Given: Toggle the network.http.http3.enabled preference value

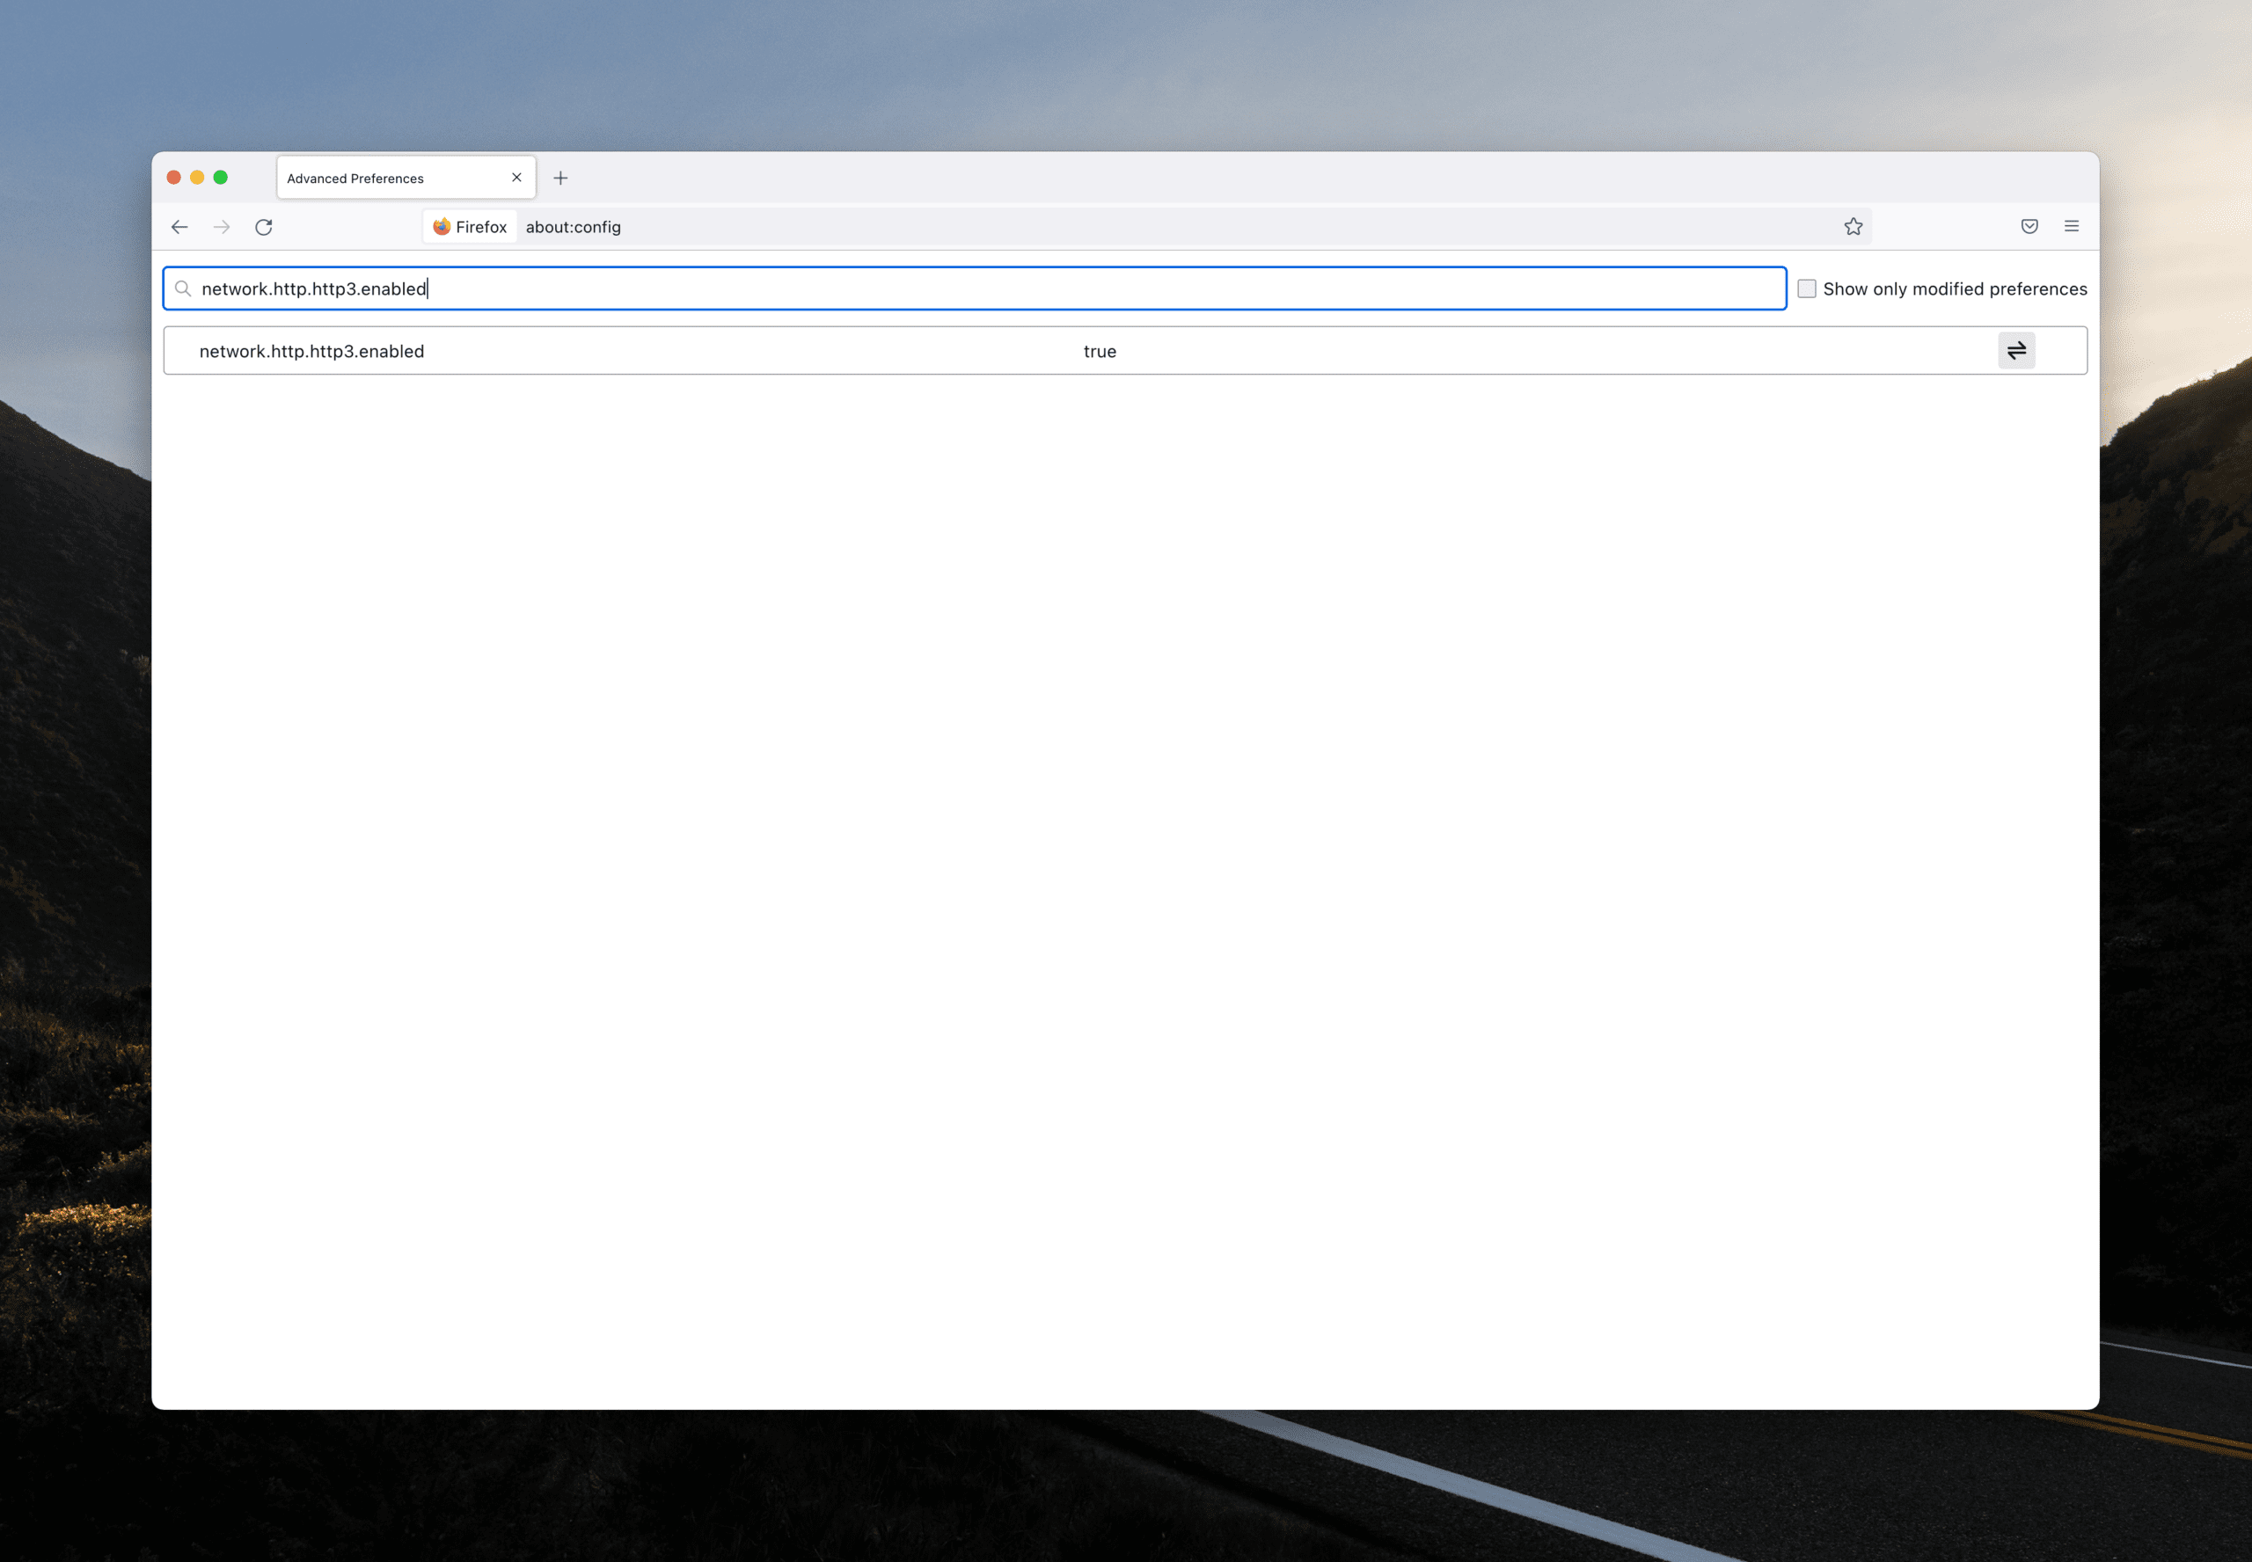Looking at the screenshot, I should (2015, 350).
